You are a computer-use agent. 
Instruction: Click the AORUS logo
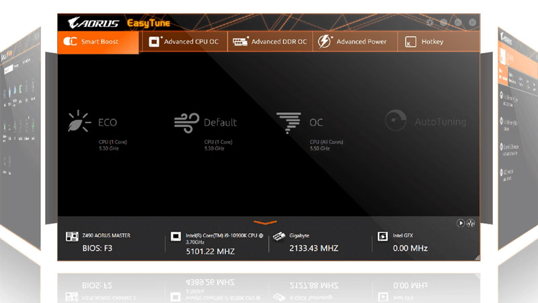[x=93, y=23]
